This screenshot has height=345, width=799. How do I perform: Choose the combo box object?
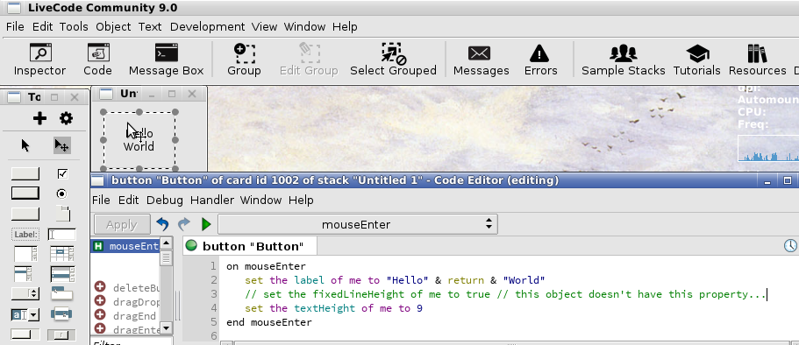coord(25,315)
